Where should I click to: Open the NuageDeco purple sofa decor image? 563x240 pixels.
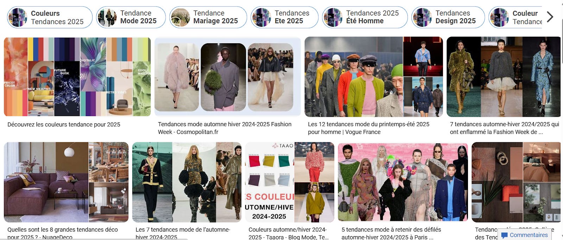66,182
